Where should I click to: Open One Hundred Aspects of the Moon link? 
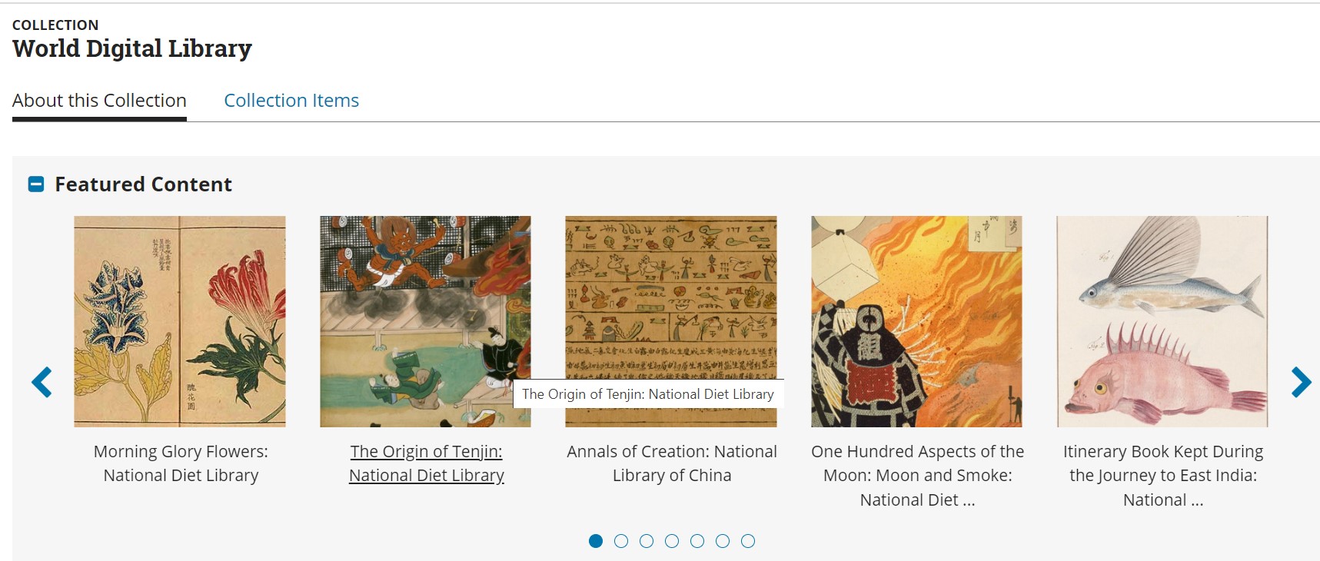click(x=917, y=475)
